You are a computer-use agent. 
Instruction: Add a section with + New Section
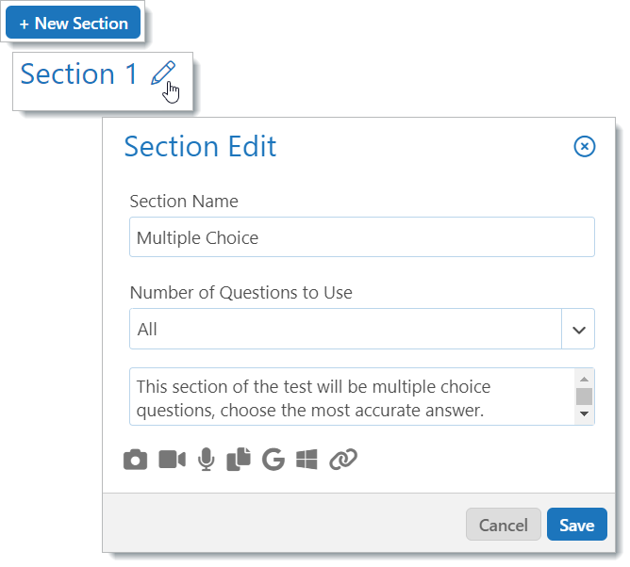pos(74,23)
